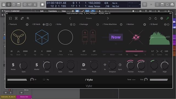The width and height of the screenshot is (176, 99).
Task: Click the Pumper knob
Action: [x=141, y=65]
